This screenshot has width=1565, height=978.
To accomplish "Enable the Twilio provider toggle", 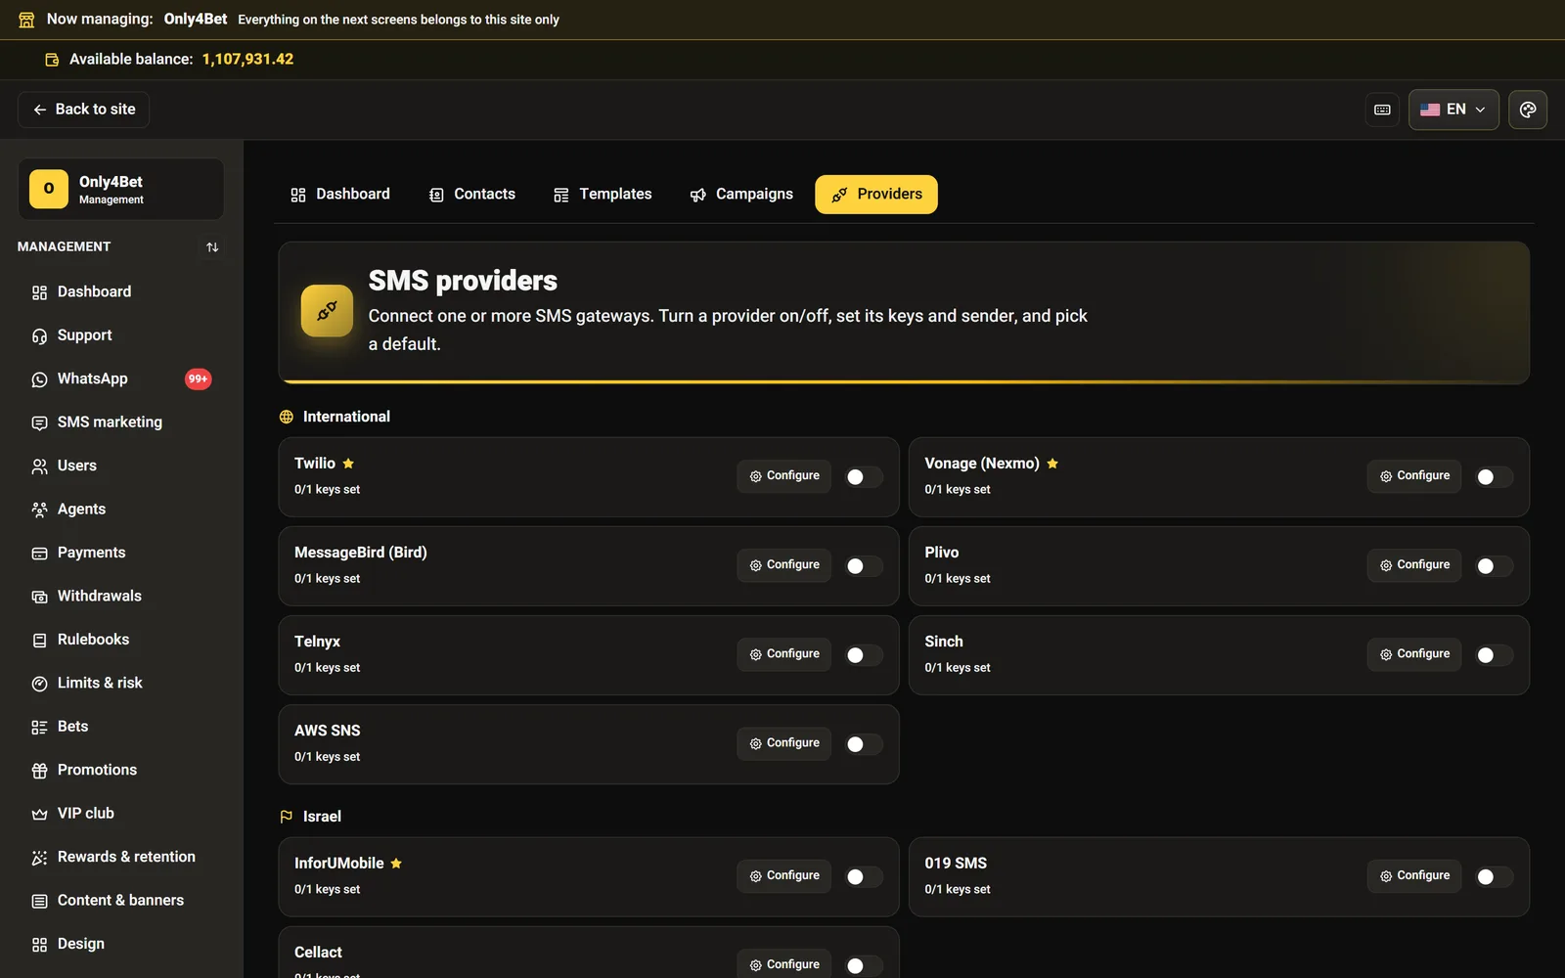I will (863, 477).
